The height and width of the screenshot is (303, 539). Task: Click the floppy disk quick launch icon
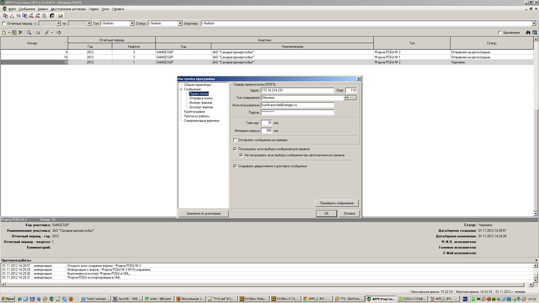(x=32, y=299)
